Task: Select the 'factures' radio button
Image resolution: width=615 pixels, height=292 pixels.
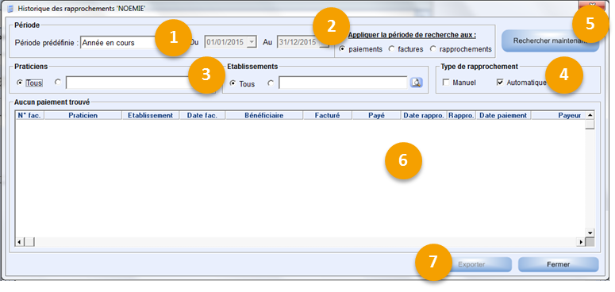Action: 391,49
